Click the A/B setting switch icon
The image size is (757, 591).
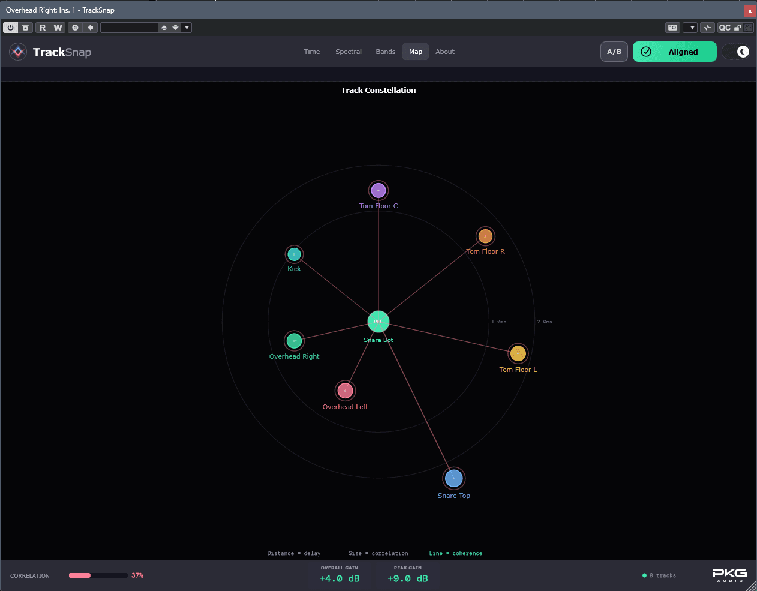tap(75, 28)
